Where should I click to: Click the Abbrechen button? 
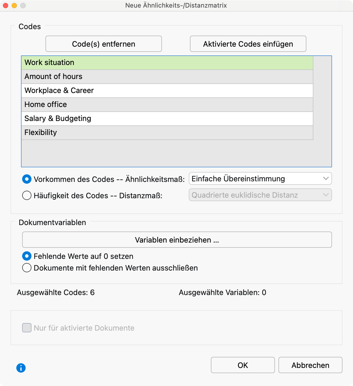(310, 365)
